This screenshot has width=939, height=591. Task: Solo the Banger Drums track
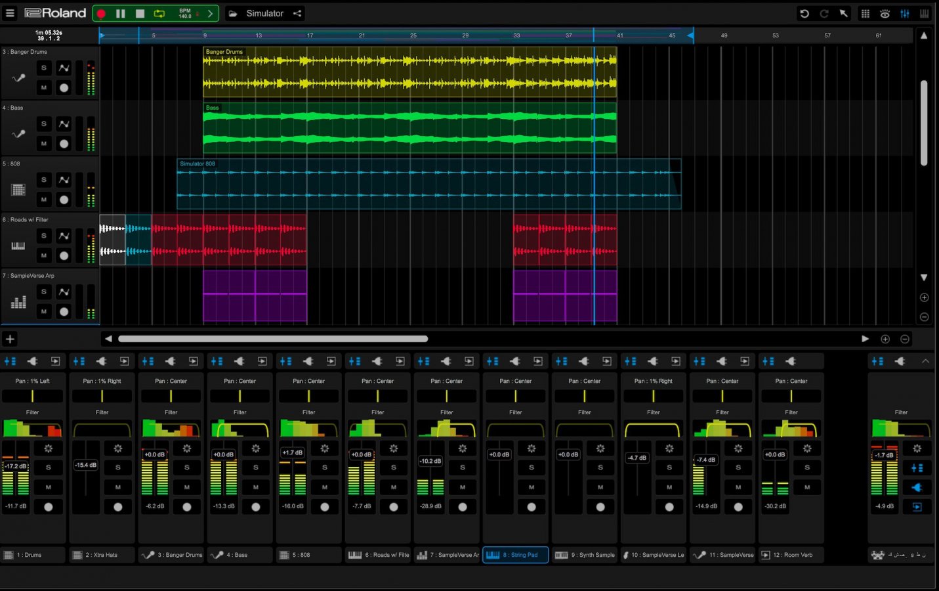(x=43, y=68)
